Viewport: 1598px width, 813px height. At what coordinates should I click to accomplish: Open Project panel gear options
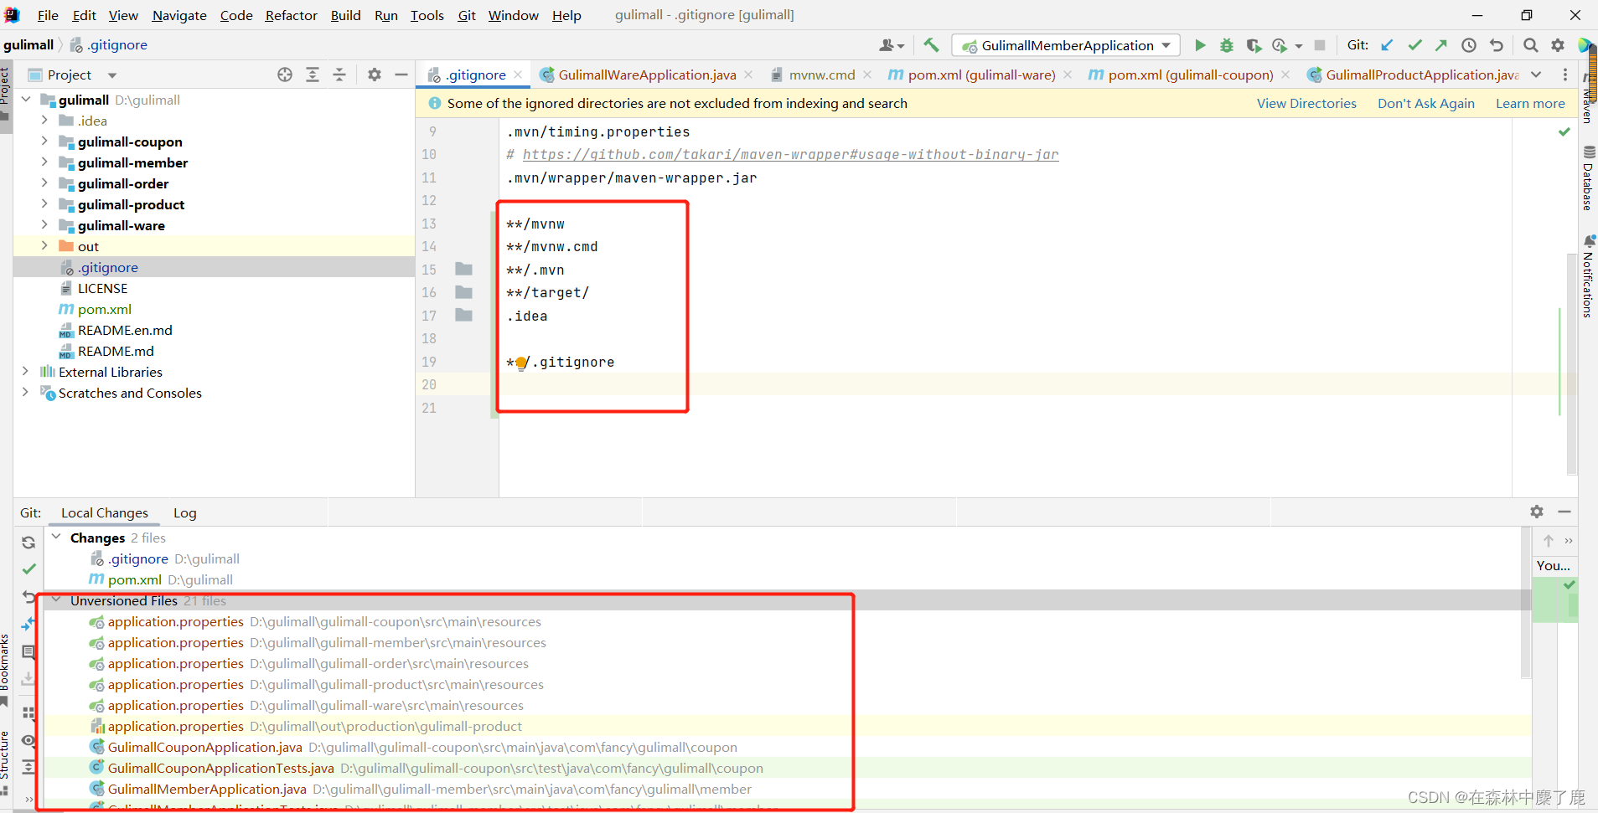click(x=375, y=75)
